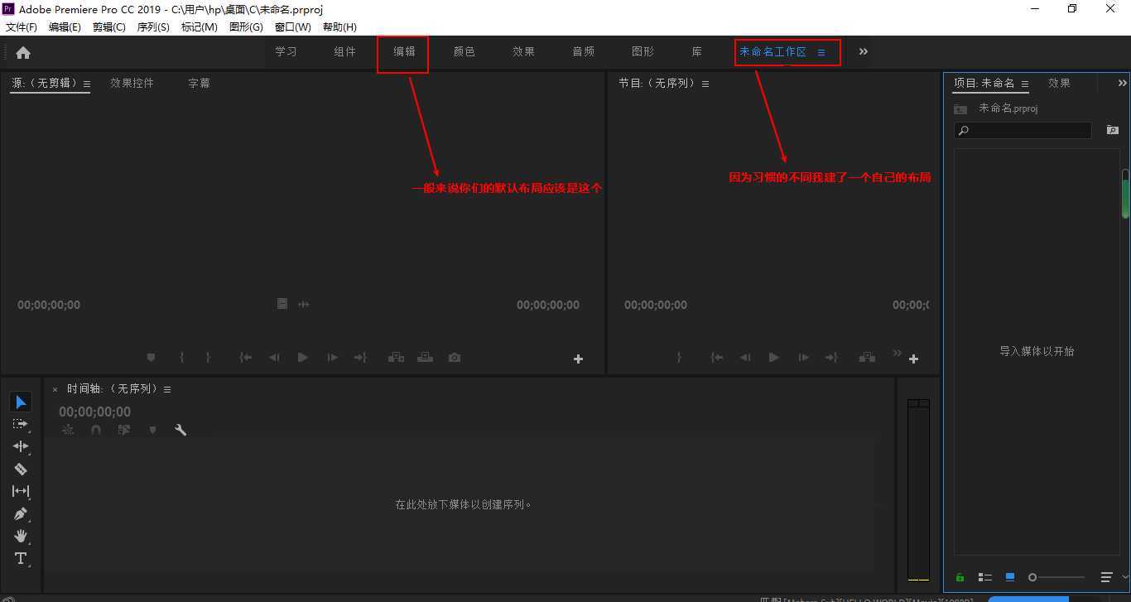Play in the Source monitor

[302, 358]
